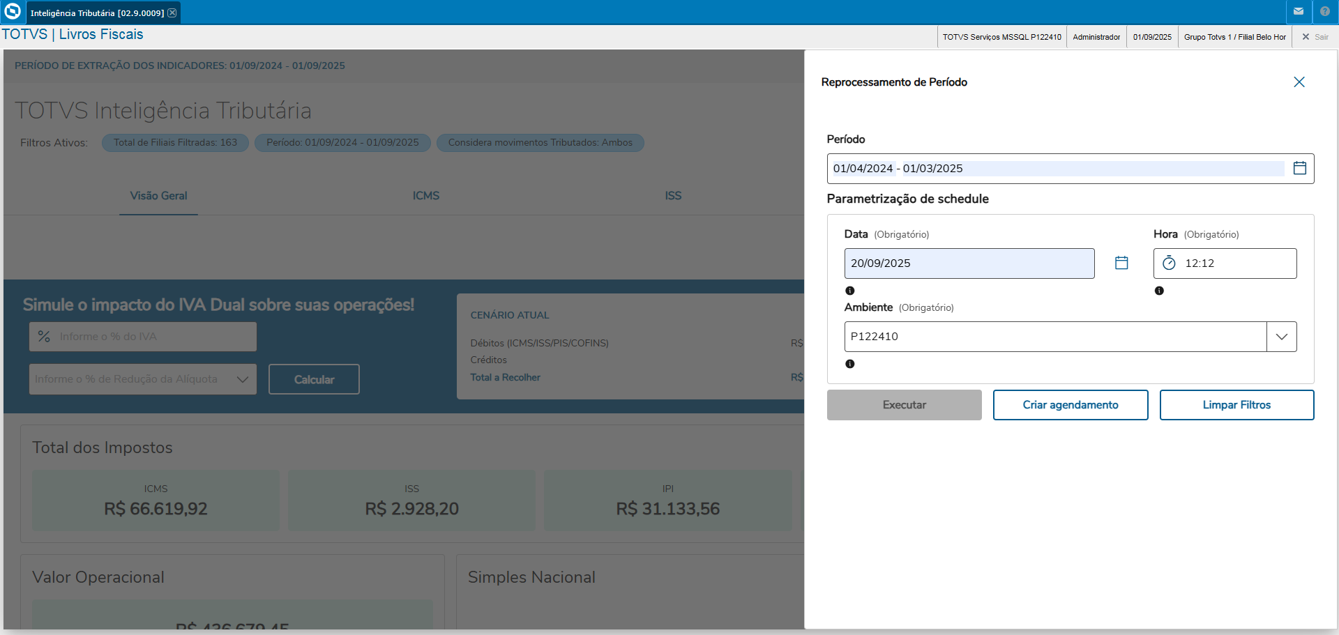Click the CENÁRIO ATUAL heading

click(x=510, y=315)
